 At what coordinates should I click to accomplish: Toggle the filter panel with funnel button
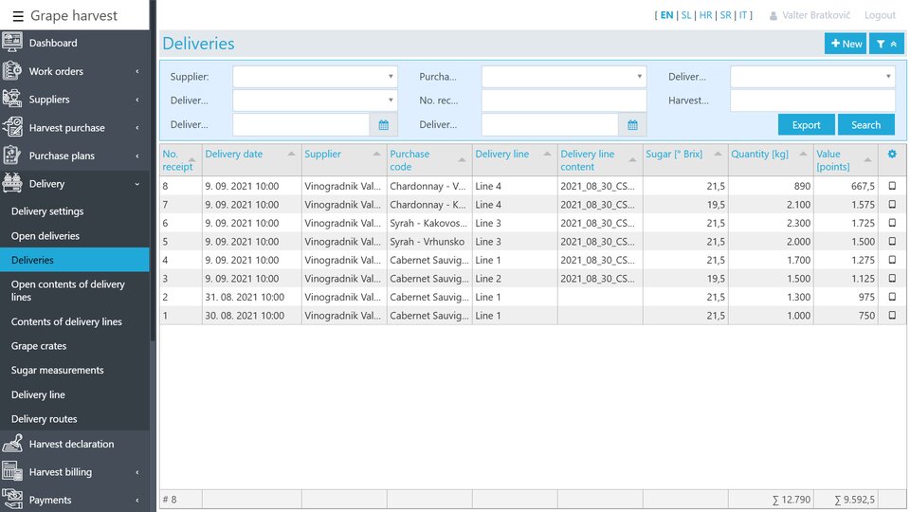[886, 44]
